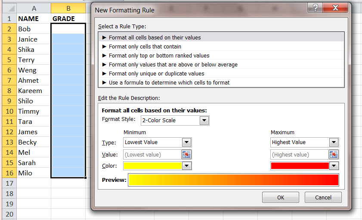Click the cell containing Shika
The height and width of the screenshot is (220, 362).
[x=34, y=49]
